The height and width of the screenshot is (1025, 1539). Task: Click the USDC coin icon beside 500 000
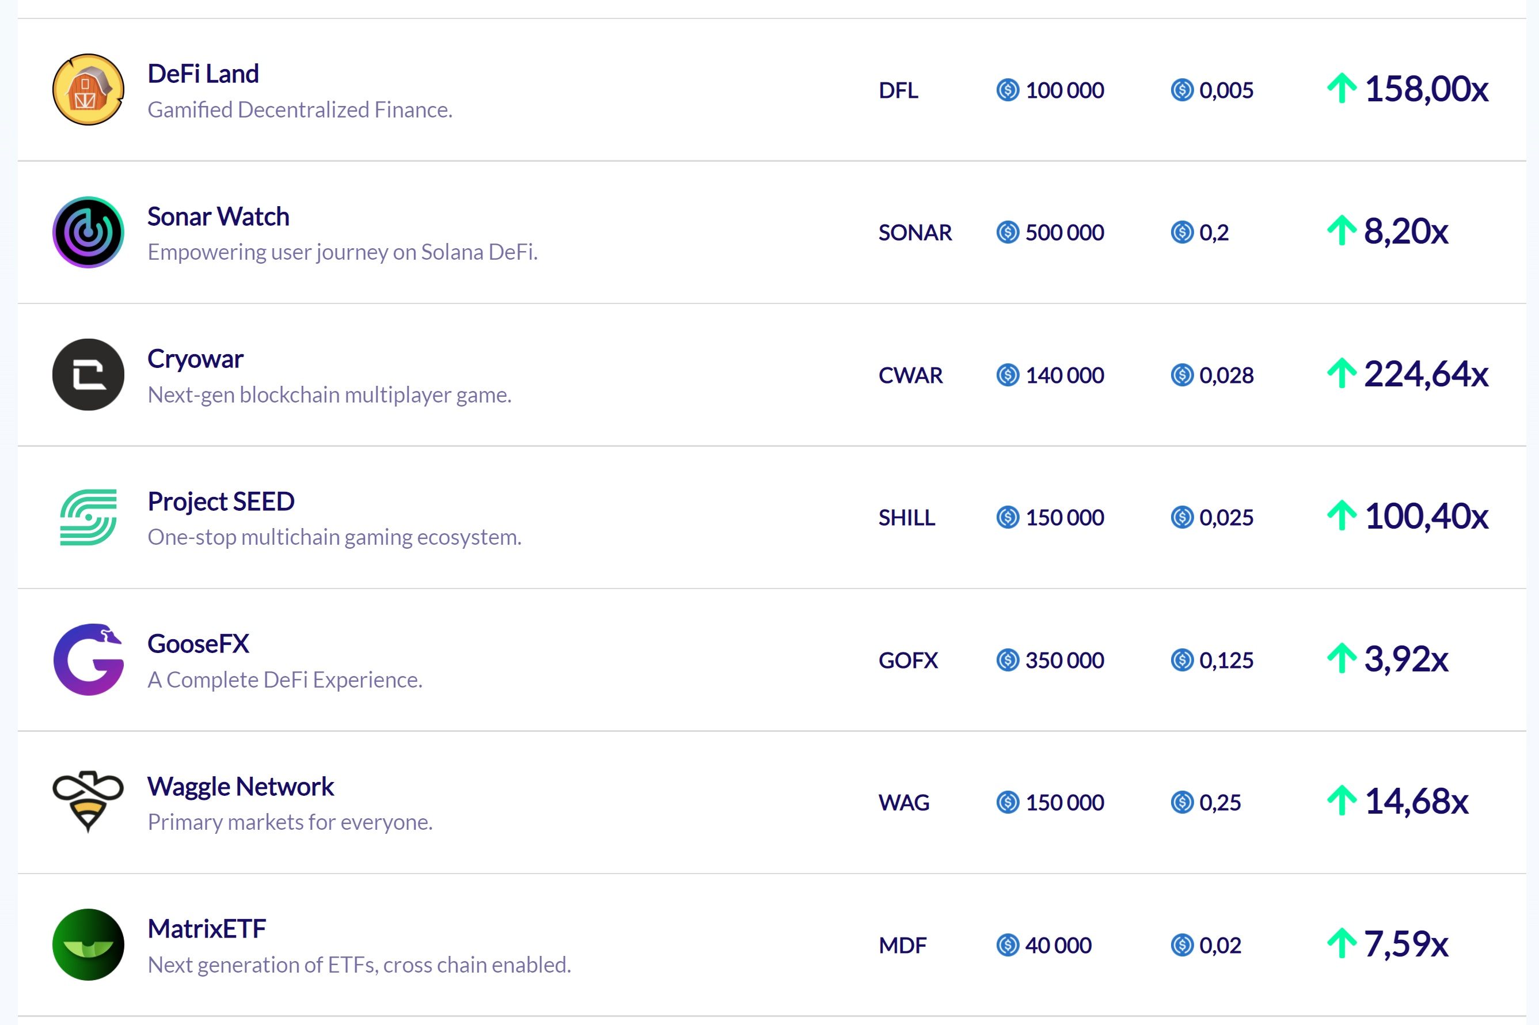(1008, 232)
